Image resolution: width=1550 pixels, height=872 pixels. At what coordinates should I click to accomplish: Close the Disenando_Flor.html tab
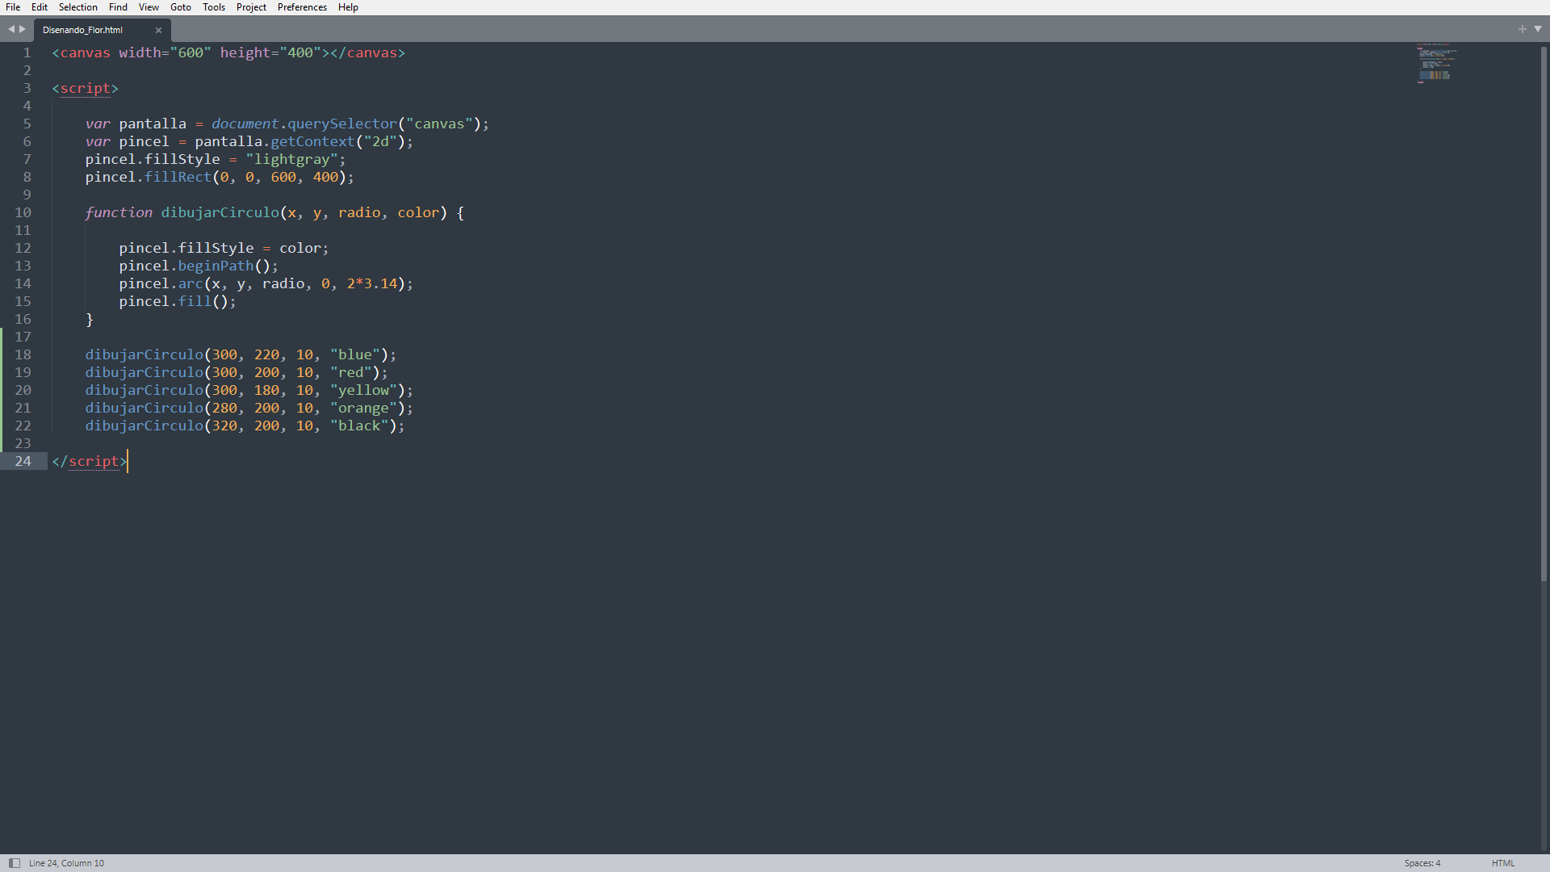(x=158, y=31)
